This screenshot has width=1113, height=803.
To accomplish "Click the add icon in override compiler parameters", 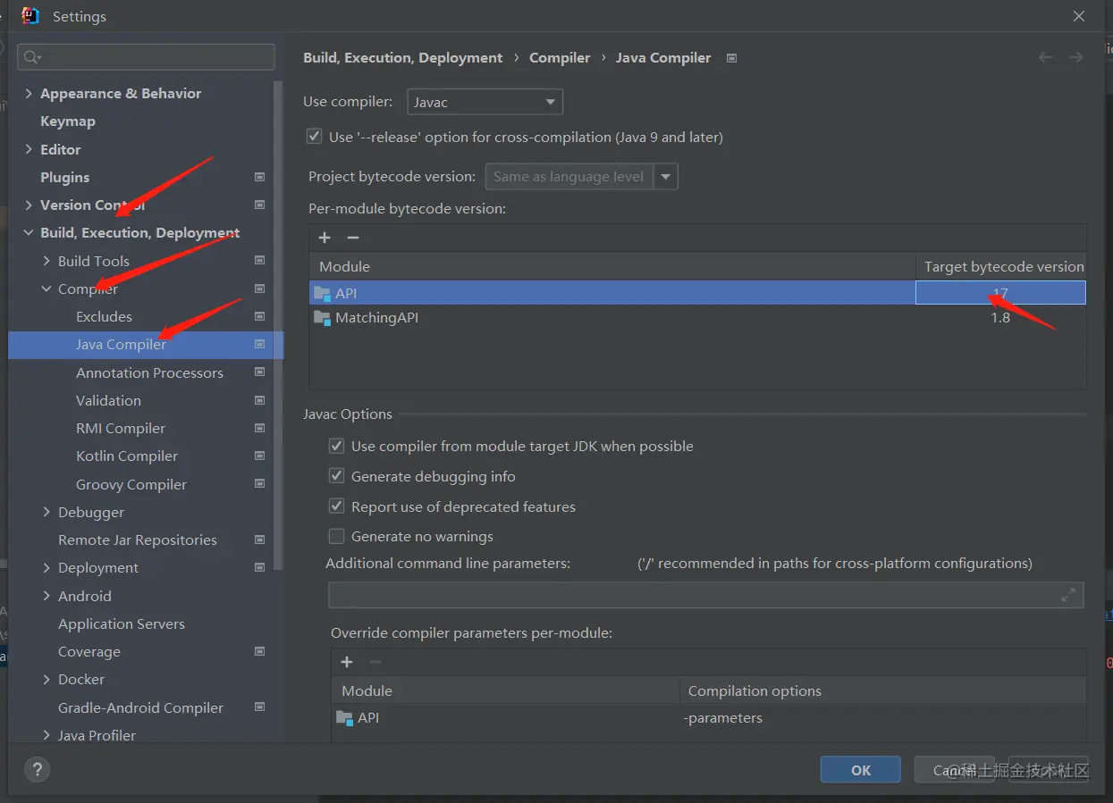I will point(347,662).
